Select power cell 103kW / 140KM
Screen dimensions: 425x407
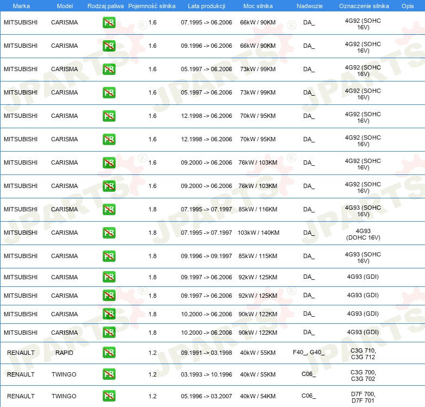pos(258,233)
